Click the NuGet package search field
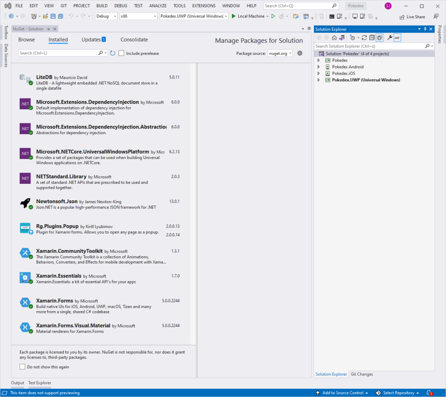The height and width of the screenshot is (397, 446). [60, 53]
